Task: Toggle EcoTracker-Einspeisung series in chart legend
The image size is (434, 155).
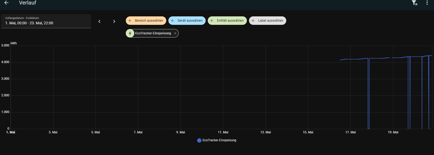Action: (x=217, y=140)
